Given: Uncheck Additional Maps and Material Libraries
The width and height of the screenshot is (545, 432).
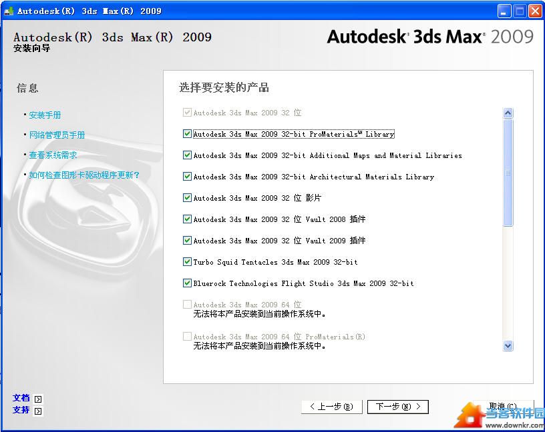Looking at the screenshot, I should 187,155.
